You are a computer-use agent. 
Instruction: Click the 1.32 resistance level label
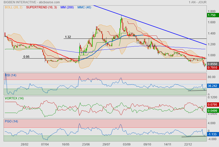[x=68, y=37]
